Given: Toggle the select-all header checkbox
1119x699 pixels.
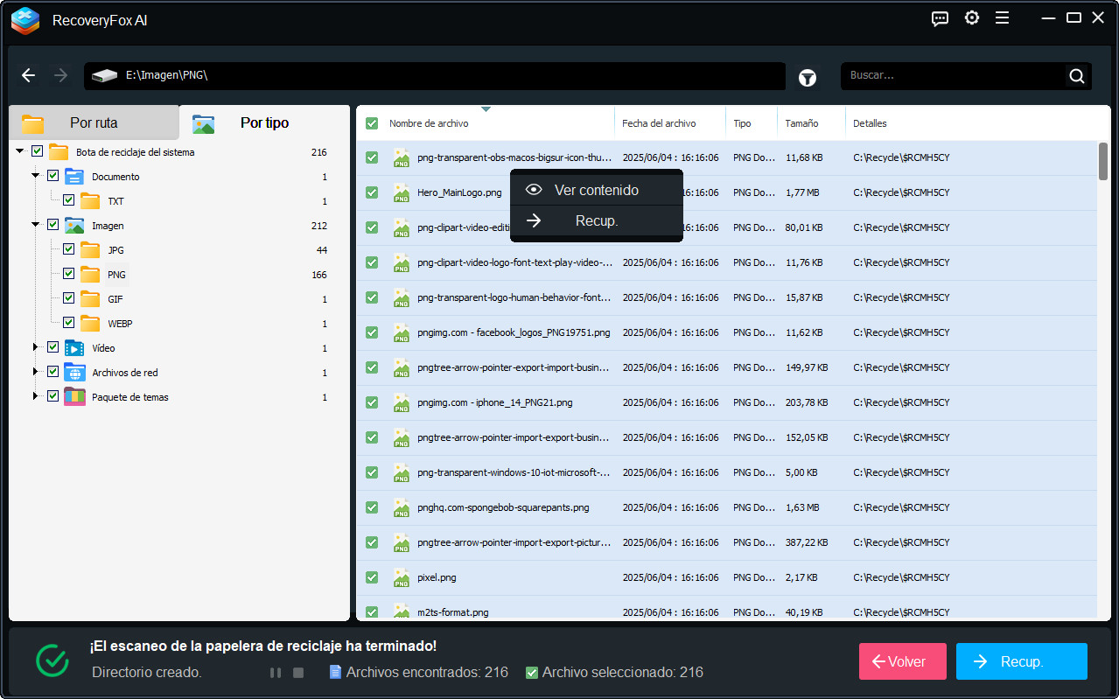Looking at the screenshot, I should [x=372, y=123].
